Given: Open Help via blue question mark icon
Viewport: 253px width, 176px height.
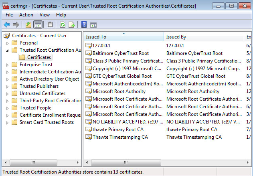Looking at the screenshot, I should [84, 25].
